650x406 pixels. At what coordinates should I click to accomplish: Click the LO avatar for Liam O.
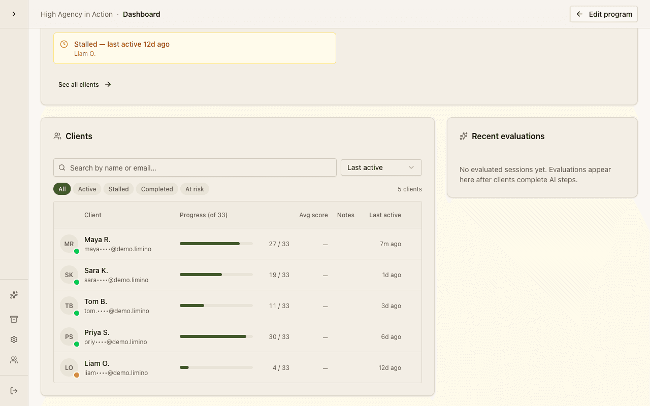(x=69, y=367)
